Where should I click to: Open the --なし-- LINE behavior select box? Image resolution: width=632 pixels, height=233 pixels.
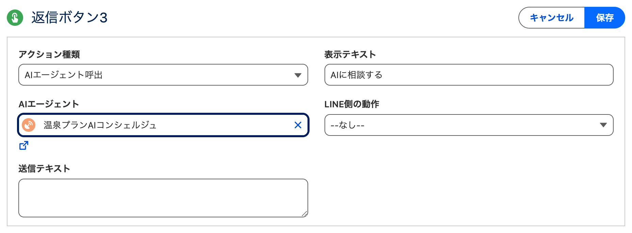[x=469, y=125]
